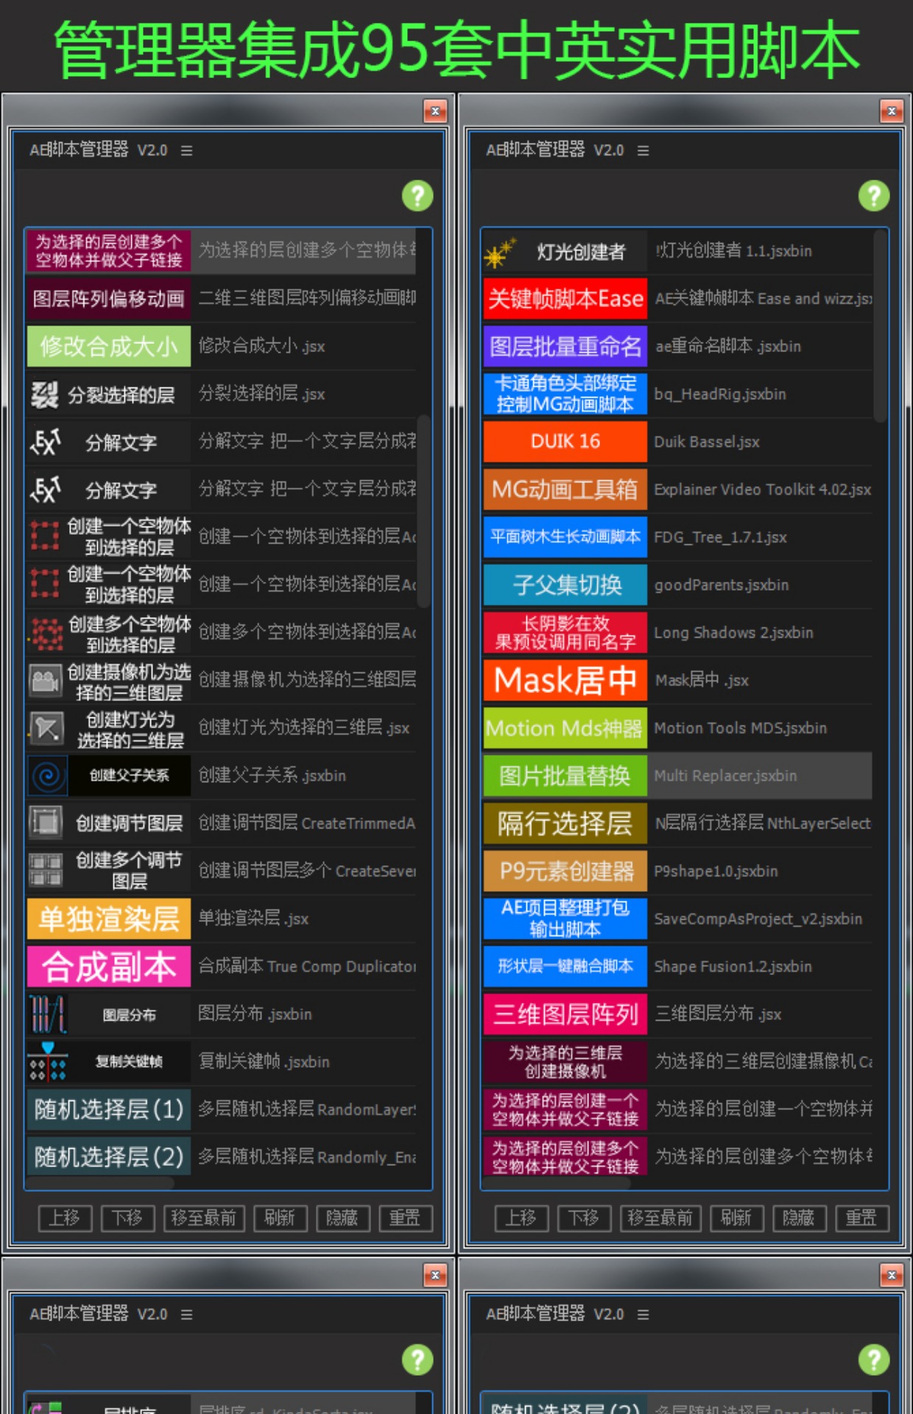Click horizontal scrollbar under the top-left script list

pyautogui.click(x=100, y=1183)
